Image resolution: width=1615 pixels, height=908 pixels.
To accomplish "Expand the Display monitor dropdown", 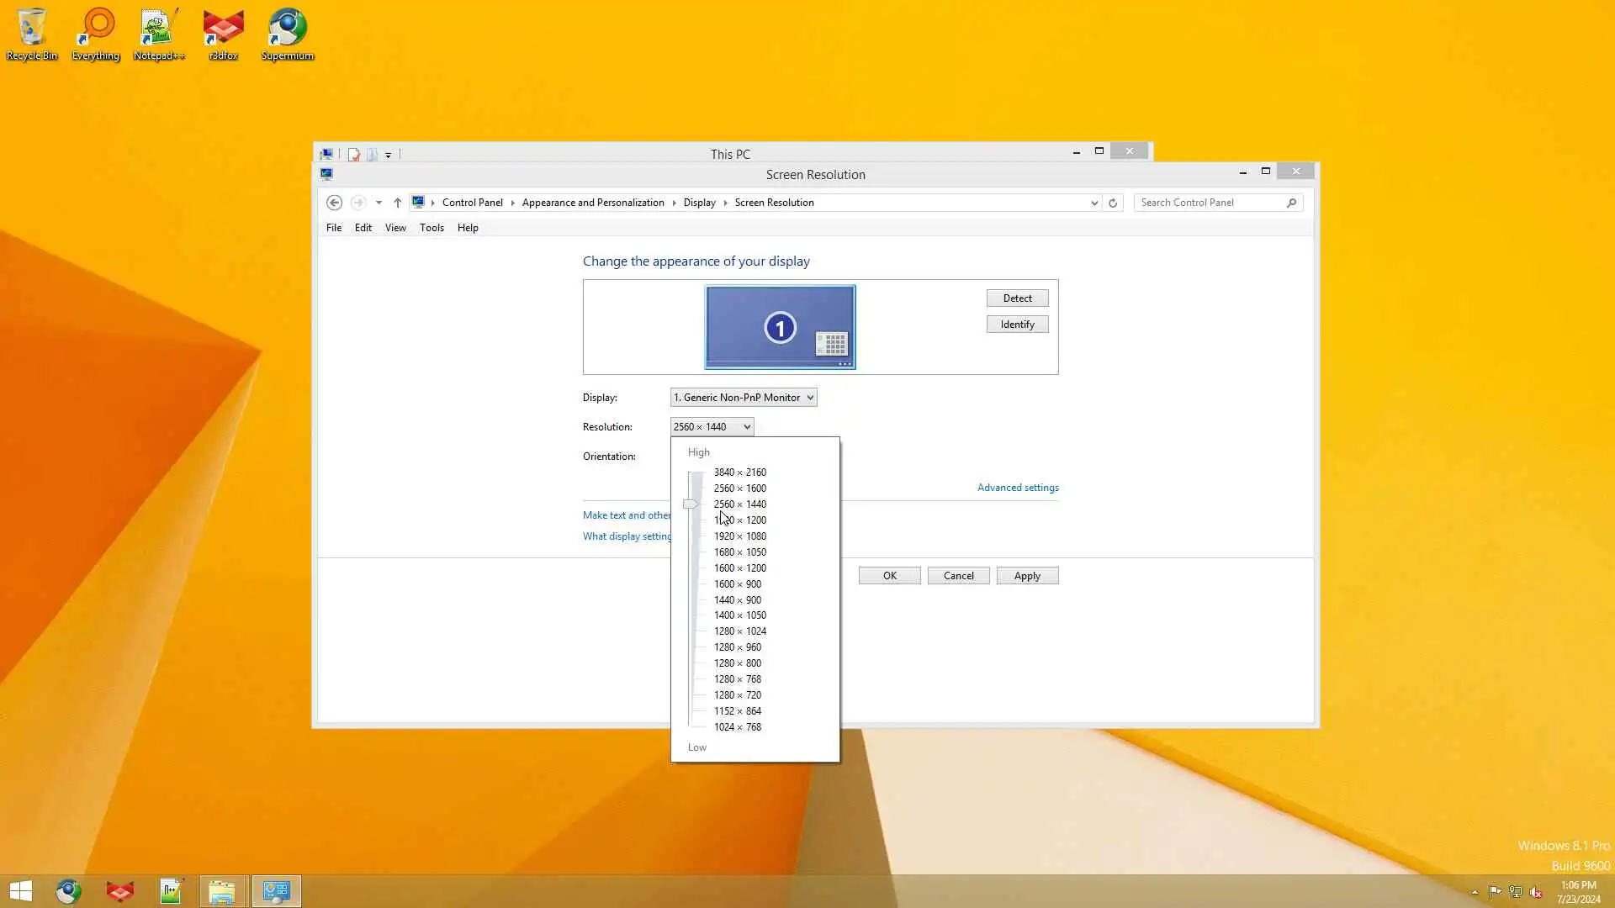I will 744,398.
